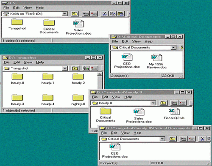Open the nightly.0 folder
Screen dimensions: 212x166
78,100
